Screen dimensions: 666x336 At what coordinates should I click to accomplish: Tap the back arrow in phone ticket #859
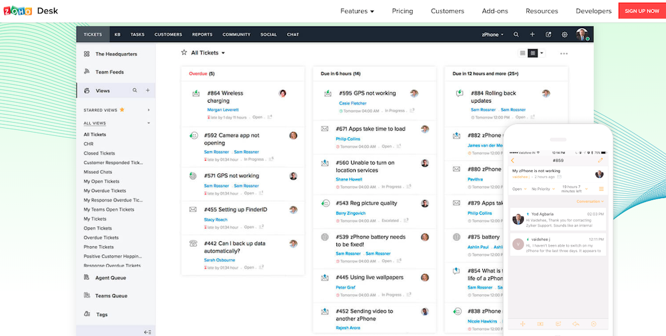[x=512, y=161]
